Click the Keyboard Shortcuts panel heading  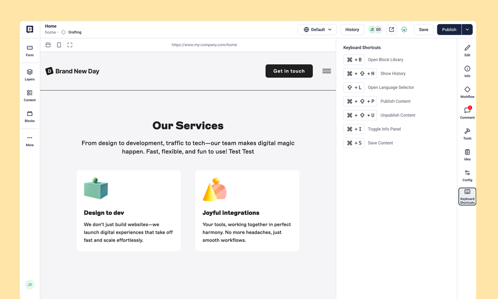tap(362, 48)
